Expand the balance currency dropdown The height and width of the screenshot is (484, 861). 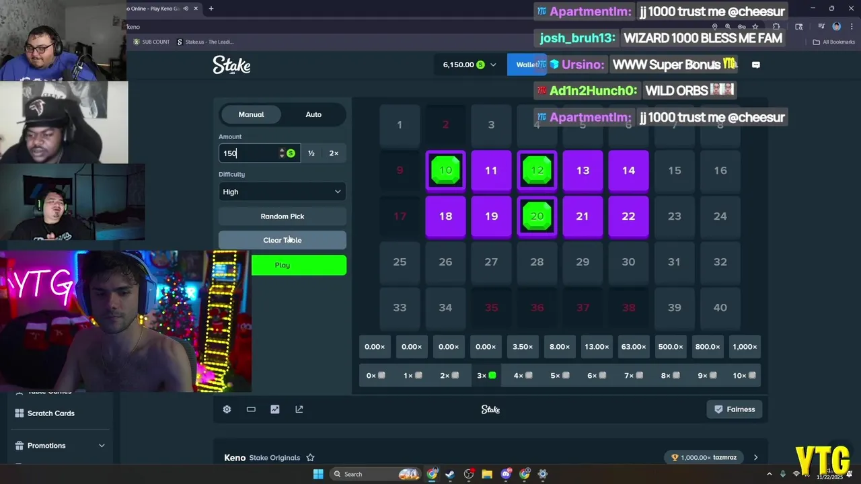pyautogui.click(x=493, y=65)
